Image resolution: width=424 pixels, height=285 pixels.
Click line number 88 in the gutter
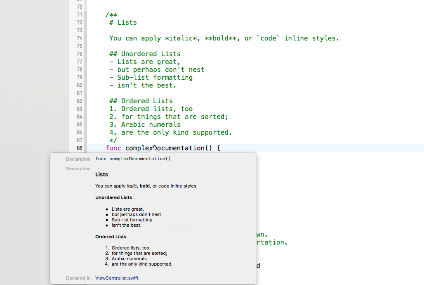coord(79,148)
